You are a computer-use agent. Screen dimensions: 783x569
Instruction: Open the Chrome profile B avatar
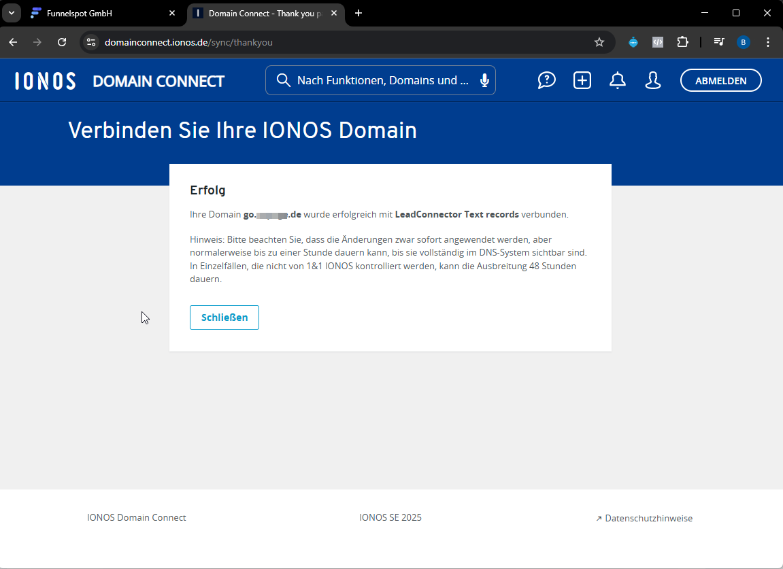pyautogui.click(x=744, y=42)
